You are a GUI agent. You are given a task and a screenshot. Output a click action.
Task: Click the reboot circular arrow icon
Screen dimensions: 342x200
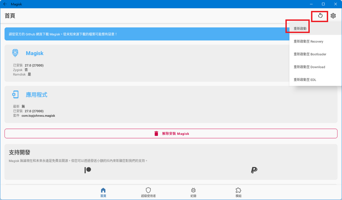click(320, 16)
